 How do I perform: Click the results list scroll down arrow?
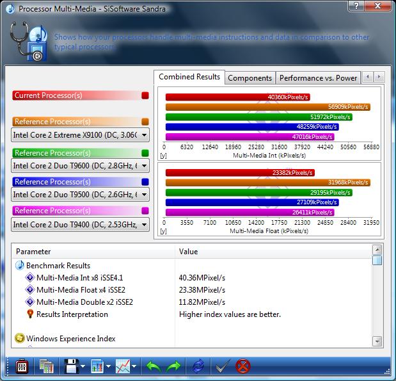tap(377, 341)
